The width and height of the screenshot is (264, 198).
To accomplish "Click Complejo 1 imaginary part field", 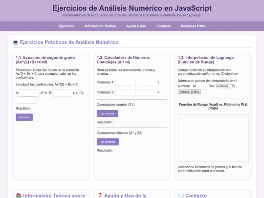I will pyautogui.click(x=147, y=82).
